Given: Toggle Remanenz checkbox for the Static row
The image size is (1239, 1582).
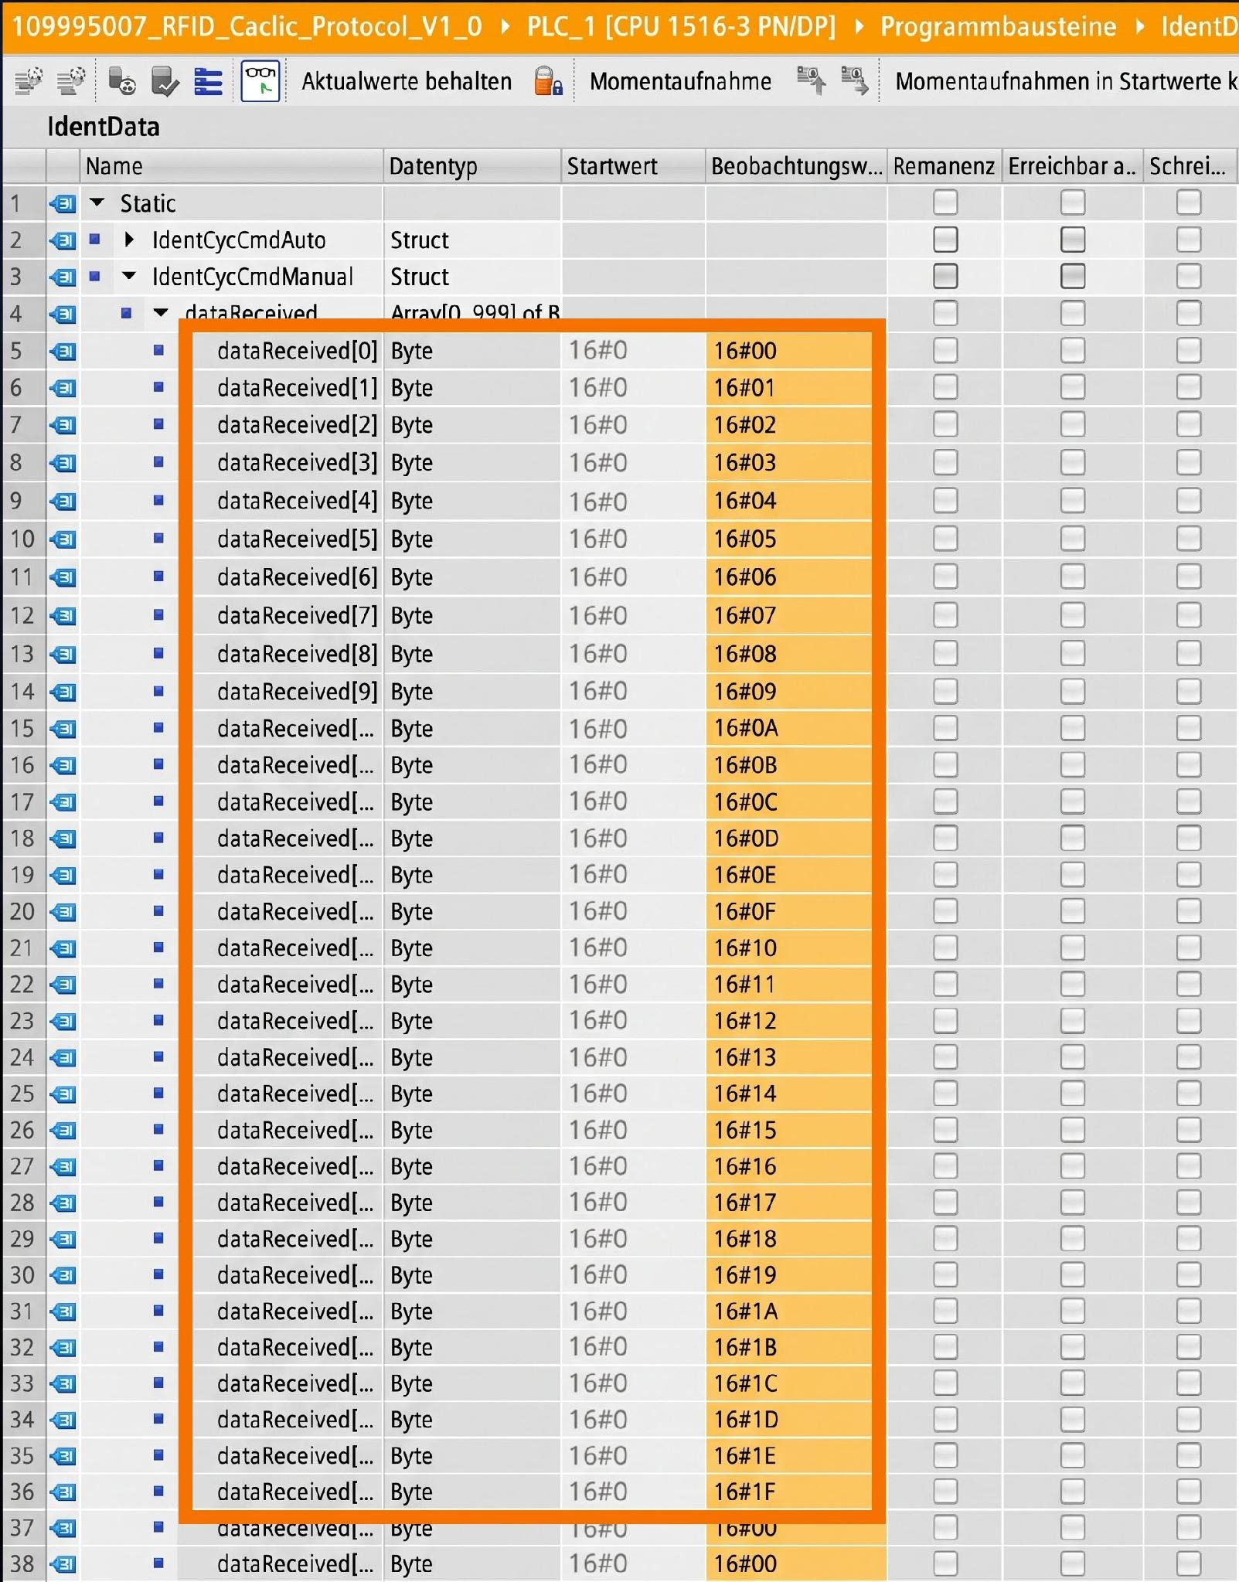Looking at the screenshot, I should [x=945, y=203].
